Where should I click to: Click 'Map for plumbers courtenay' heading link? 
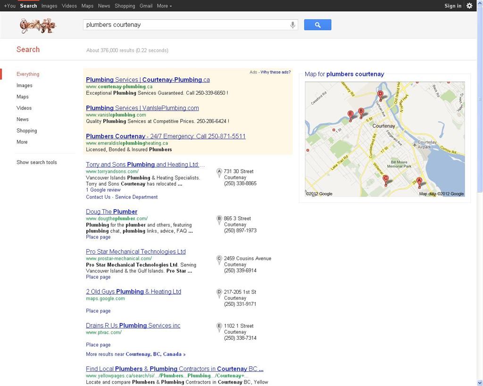tap(344, 74)
